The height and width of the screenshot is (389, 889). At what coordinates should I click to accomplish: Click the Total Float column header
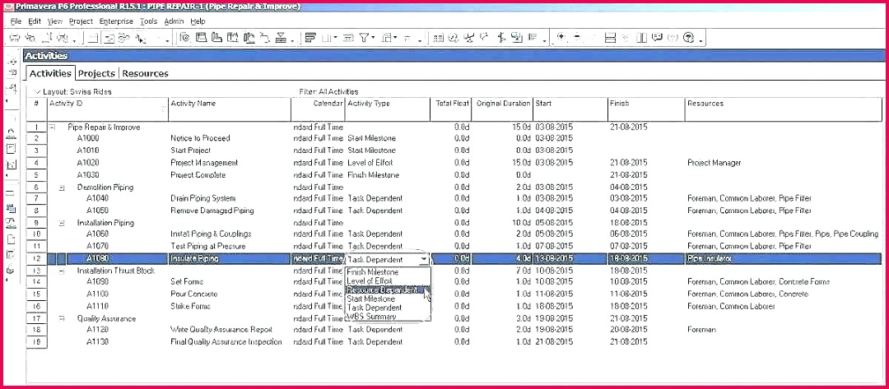451,109
